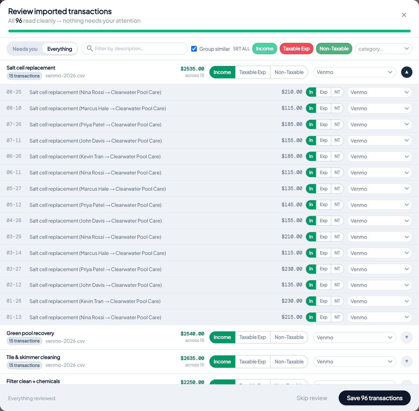Viewport: 419px width, 411px height.
Task: Set all transactions to Non-Taxable
Action: pos(334,49)
